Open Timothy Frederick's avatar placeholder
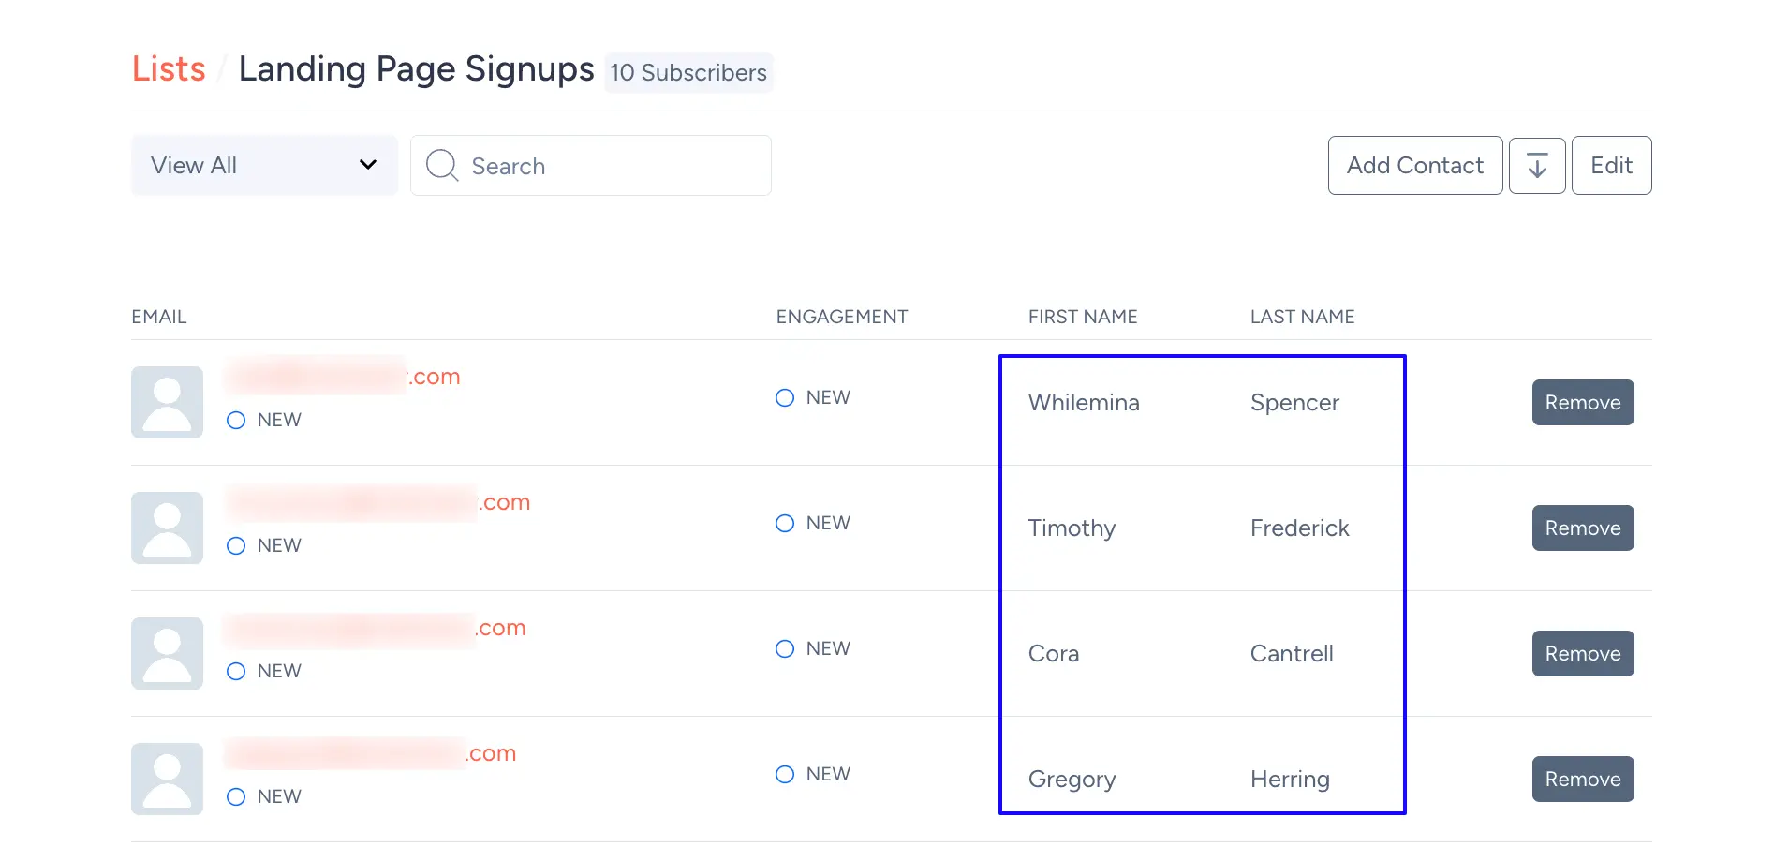Image resolution: width=1774 pixels, height=847 pixels. pyautogui.click(x=167, y=528)
